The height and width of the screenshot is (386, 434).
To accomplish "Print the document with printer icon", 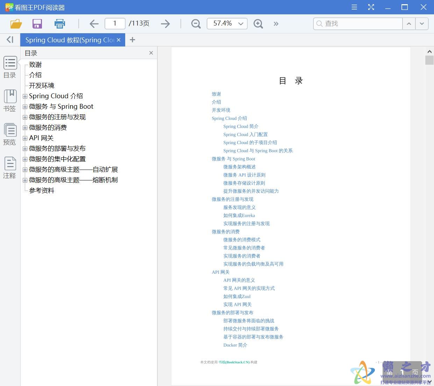I will point(60,24).
